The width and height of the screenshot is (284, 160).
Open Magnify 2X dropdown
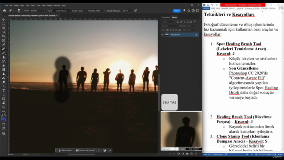pos(168,149)
